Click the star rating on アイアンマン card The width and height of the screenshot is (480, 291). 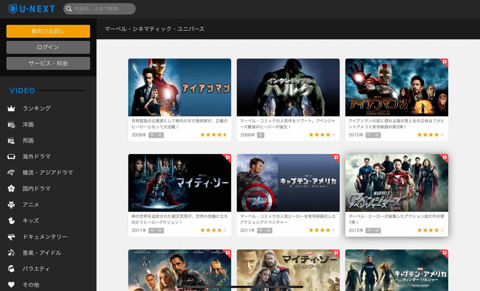(x=214, y=135)
